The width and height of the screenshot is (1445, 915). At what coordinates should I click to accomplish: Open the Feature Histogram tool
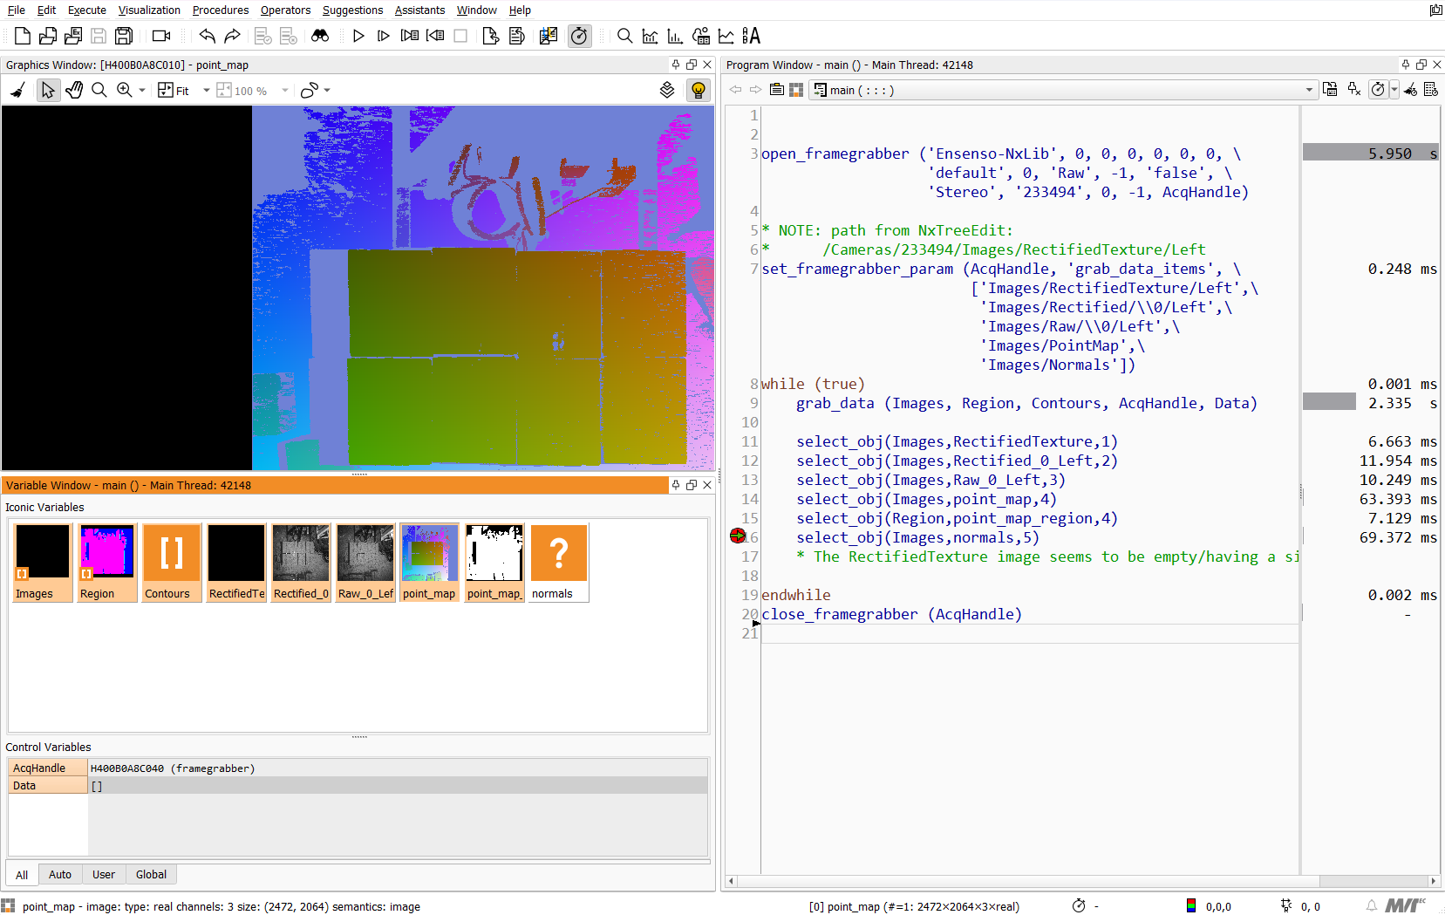(675, 36)
